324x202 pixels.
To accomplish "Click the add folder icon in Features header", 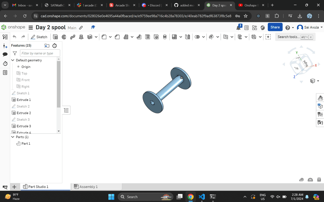I will 47,46.
